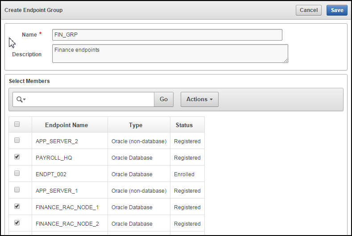Click the Registered status of PAYROLL_HQ
The image size is (352, 236).
coord(187,158)
